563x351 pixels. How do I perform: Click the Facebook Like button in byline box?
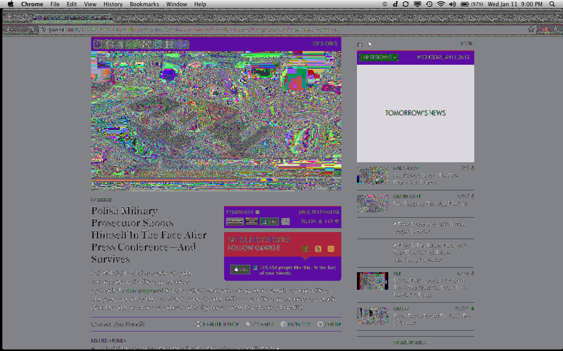[269, 222]
